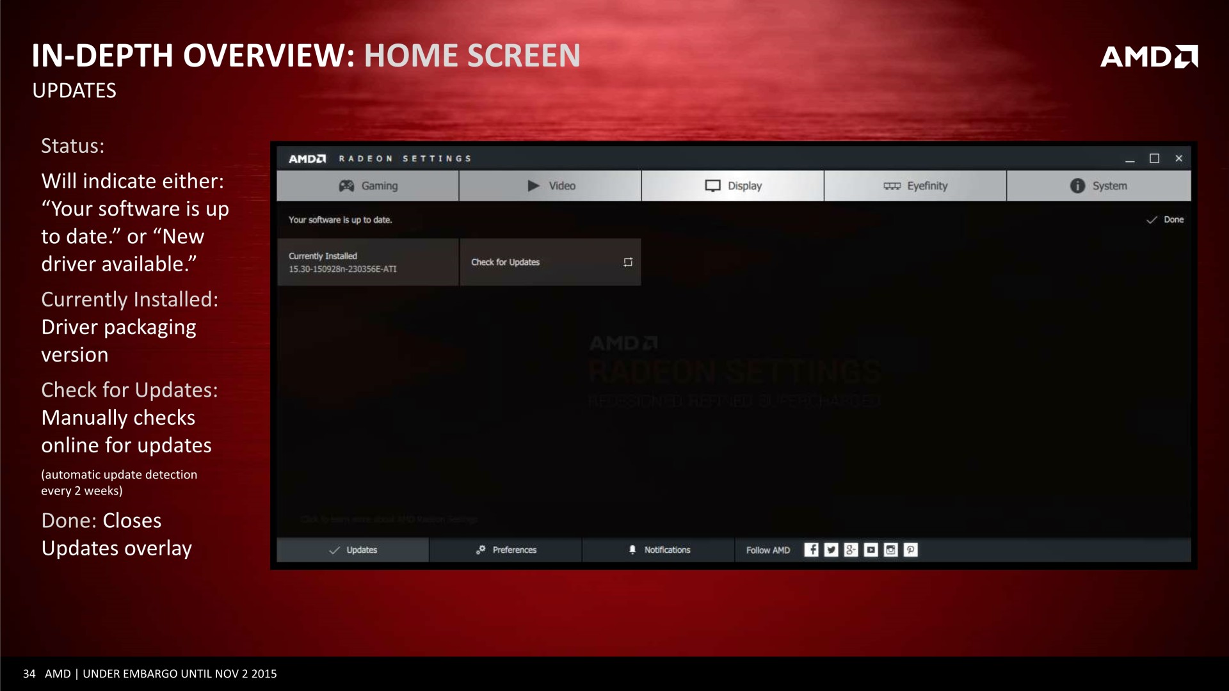
Task: Click the Currently Installed driver tile
Action: click(367, 262)
